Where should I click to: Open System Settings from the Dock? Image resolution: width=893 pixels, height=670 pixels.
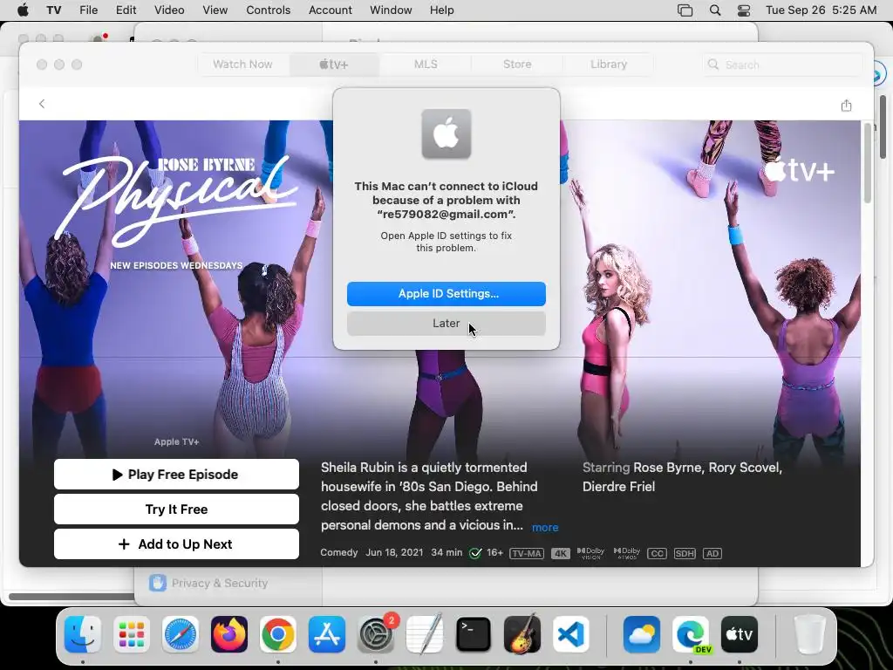pyautogui.click(x=376, y=634)
